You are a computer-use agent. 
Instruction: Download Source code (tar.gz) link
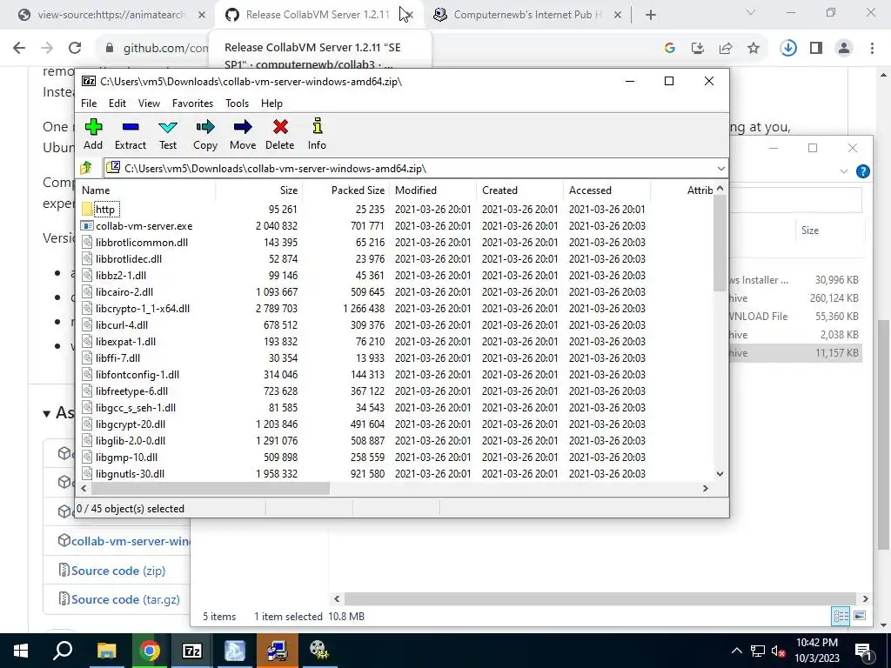tap(125, 599)
